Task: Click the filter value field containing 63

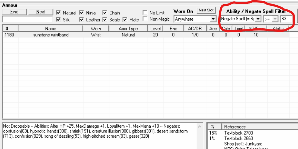Action: (x=286, y=19)
